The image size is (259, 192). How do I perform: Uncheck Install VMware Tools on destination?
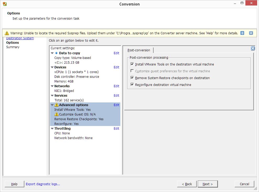(132, 64)
